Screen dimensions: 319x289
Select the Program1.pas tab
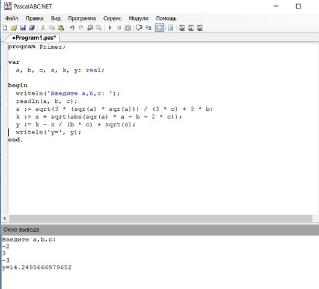coord(34,38)
